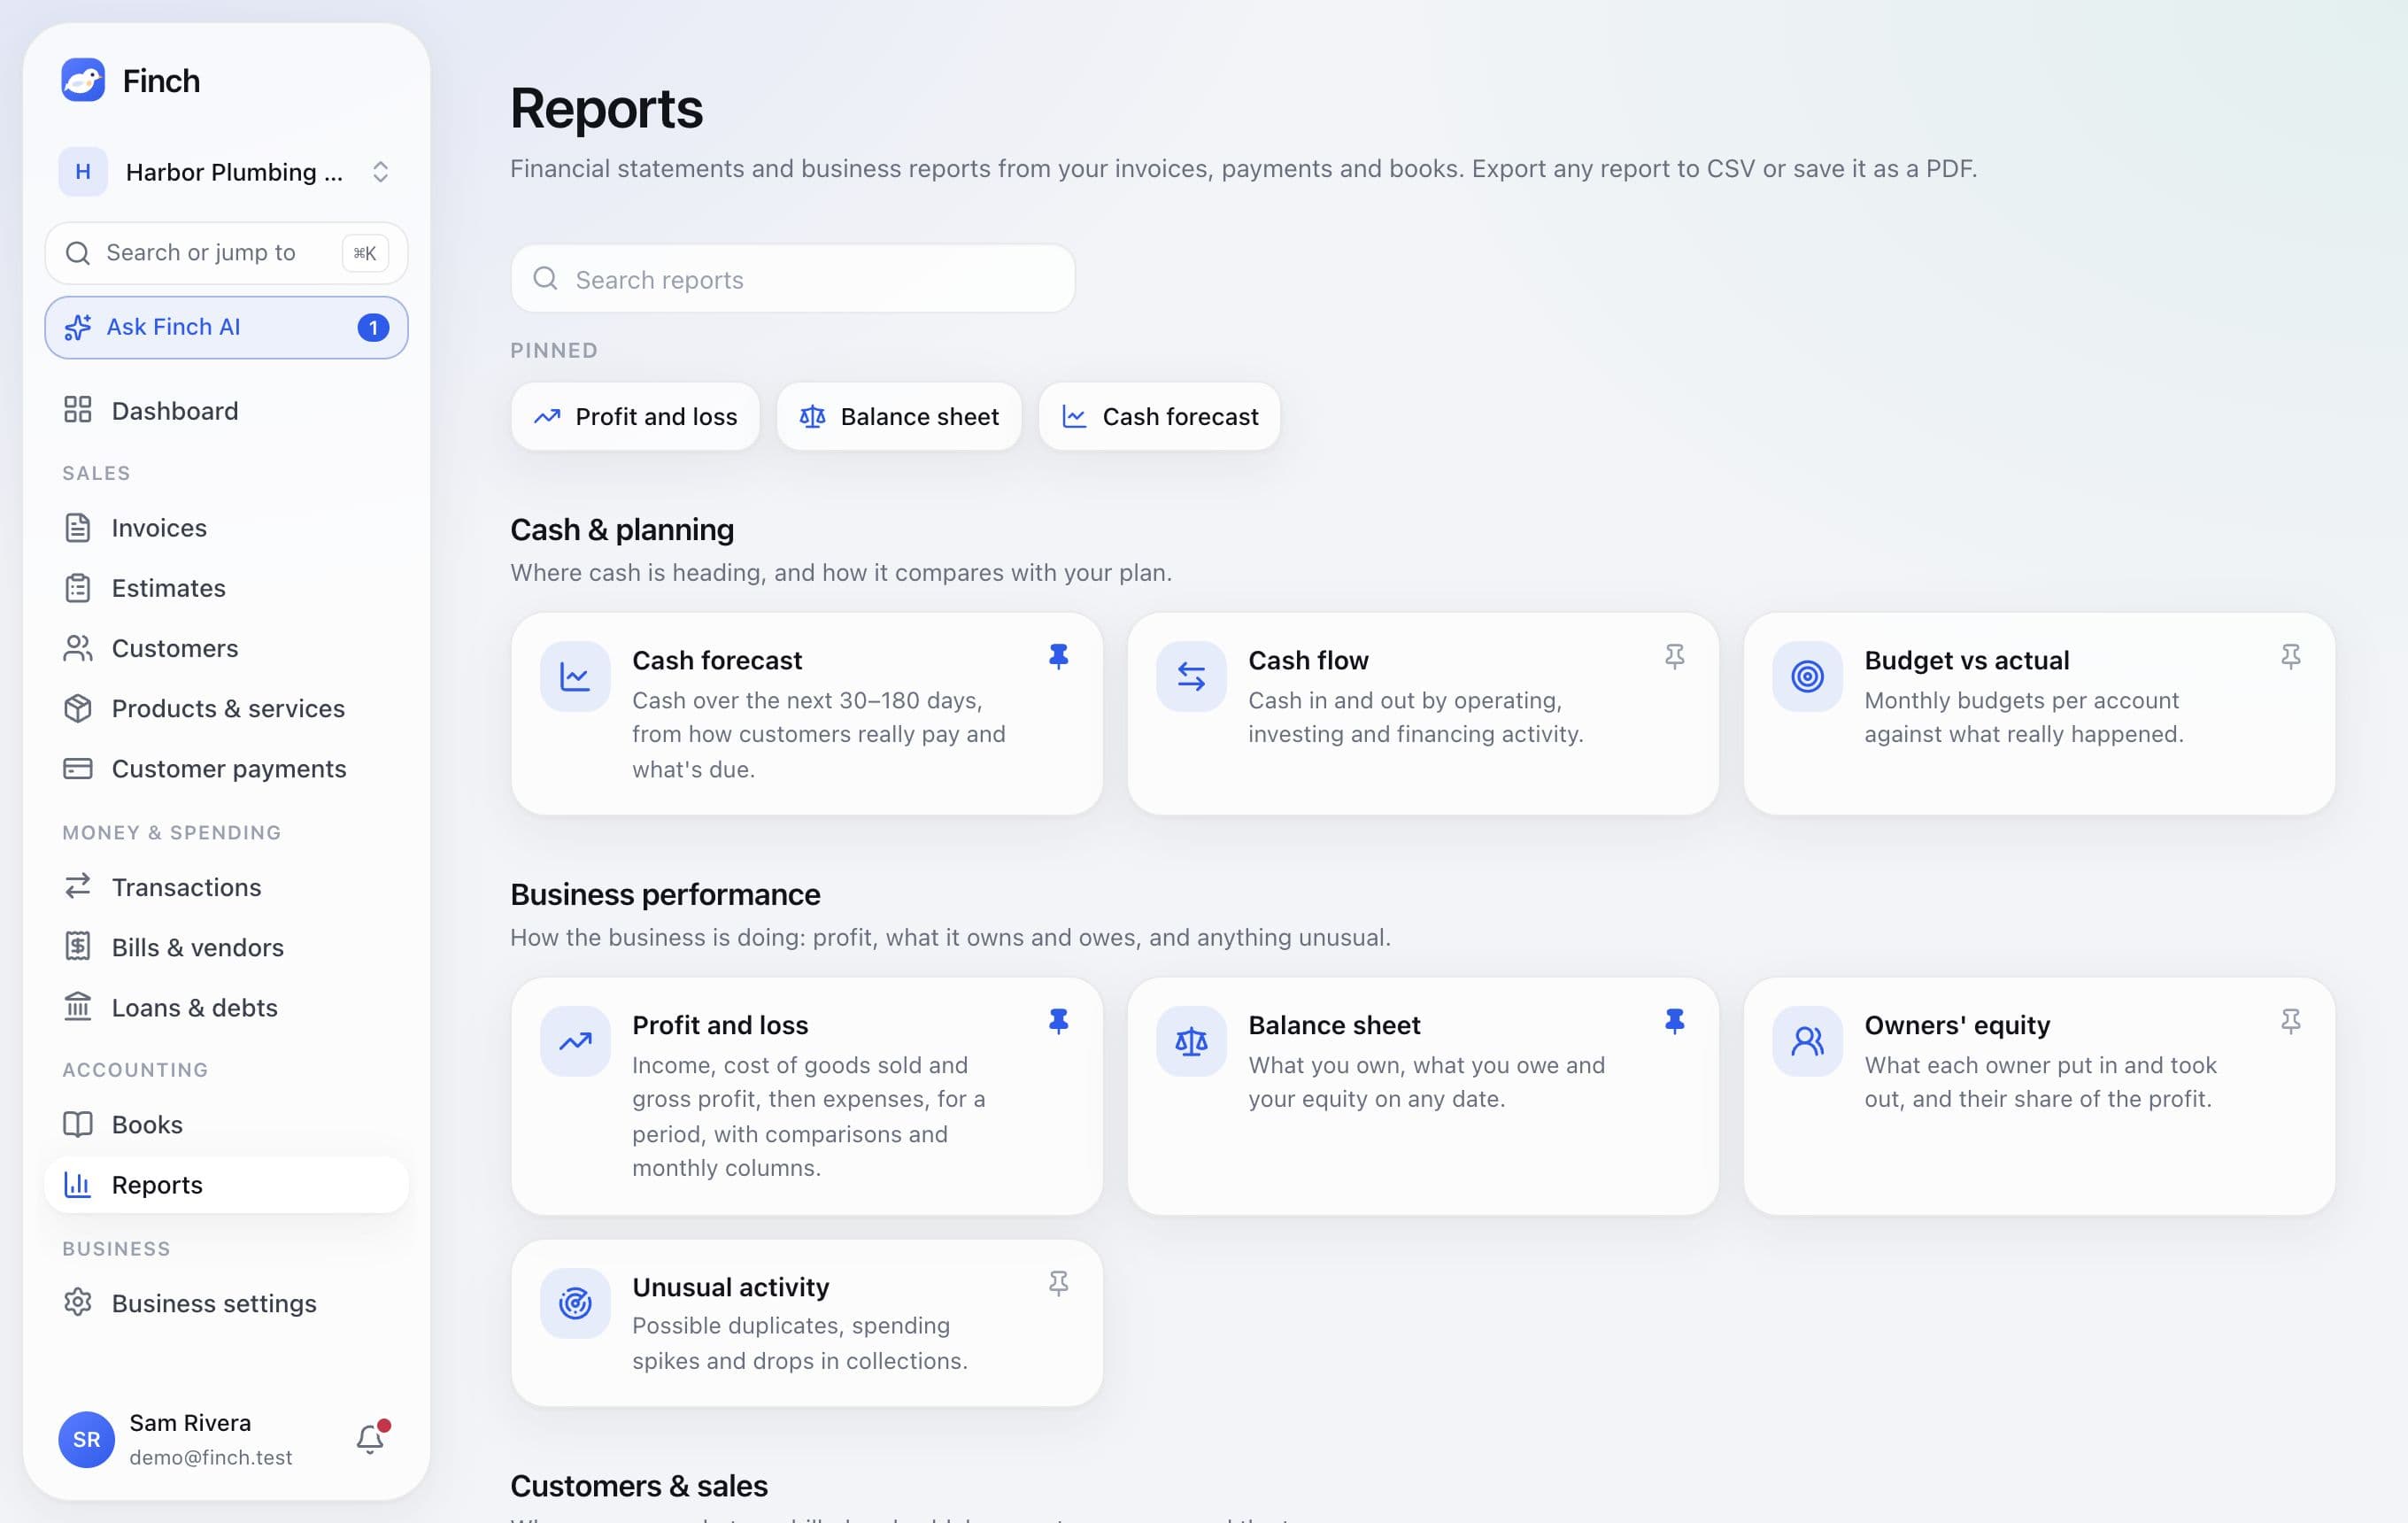2408x1523 pixels.
Task: Pin the Owners' equity report
Action: point(2290,1022)
